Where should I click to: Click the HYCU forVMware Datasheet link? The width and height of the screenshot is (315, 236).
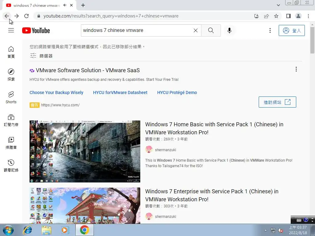(120, 92)
